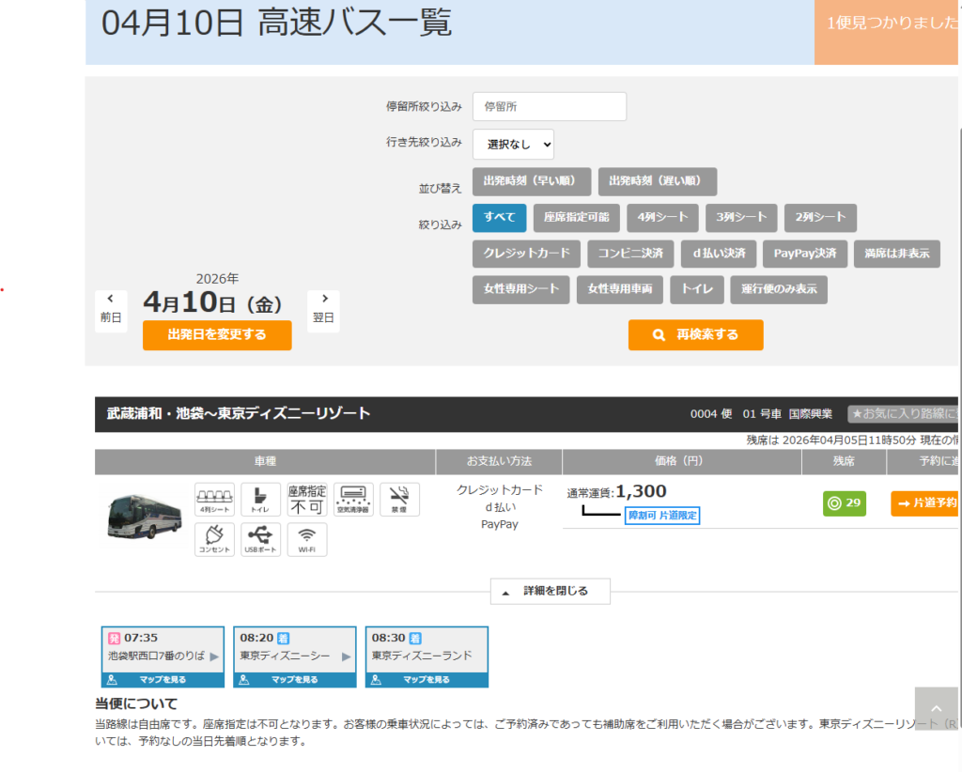Select the no-smoking (禁煙) icon
962x772 pixels.
[x=398, y=499]
